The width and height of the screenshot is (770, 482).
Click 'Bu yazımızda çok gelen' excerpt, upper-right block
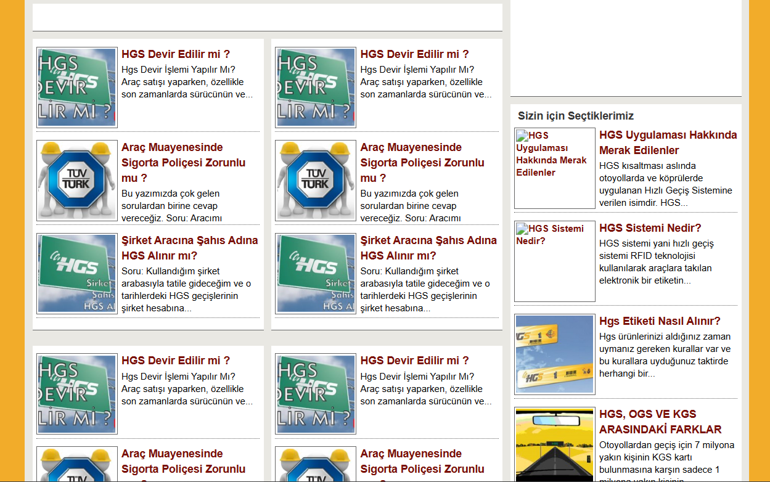[411, 206]
